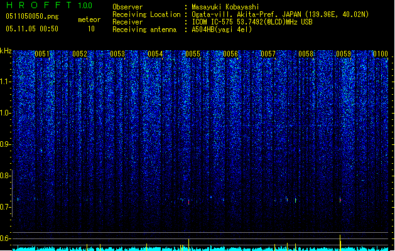Click the Receiving antenna field label
Viewport: 395px width, 251px height.
point(144,29)
